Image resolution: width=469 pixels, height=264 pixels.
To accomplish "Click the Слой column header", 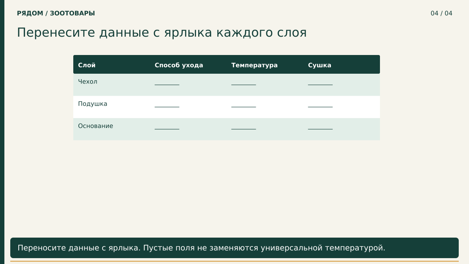I will tap(87, 65).
